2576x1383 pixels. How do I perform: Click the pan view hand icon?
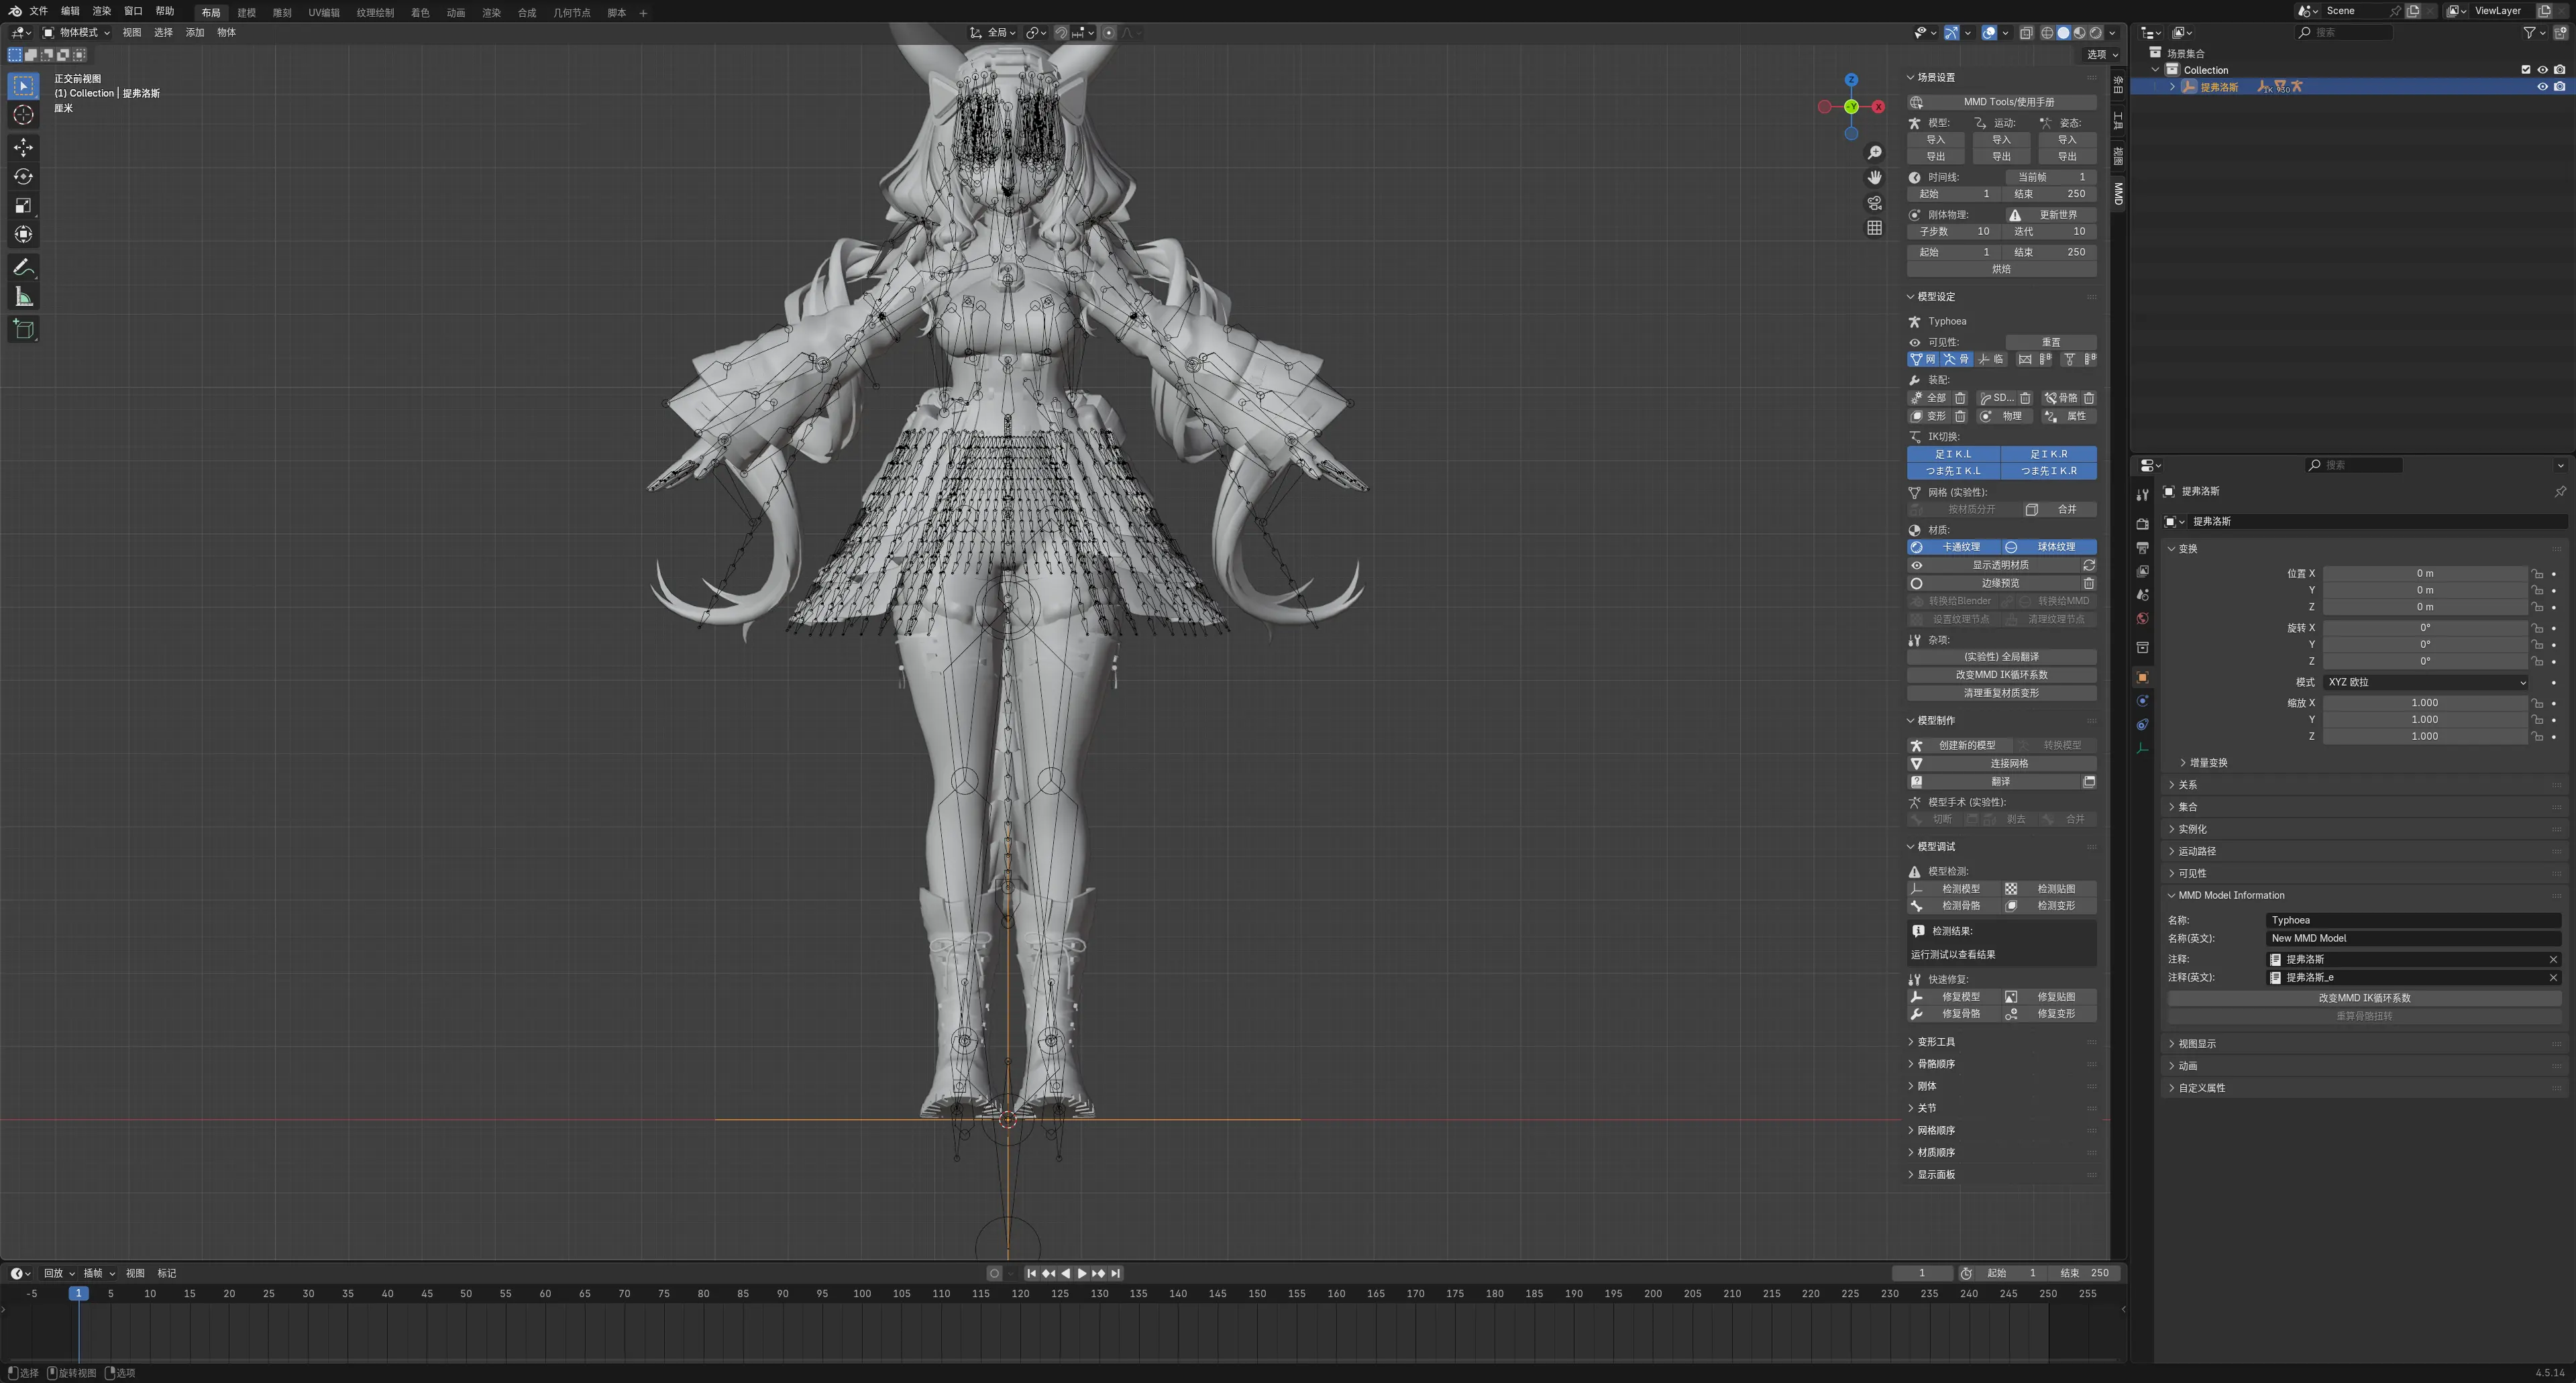(1874, 178)
